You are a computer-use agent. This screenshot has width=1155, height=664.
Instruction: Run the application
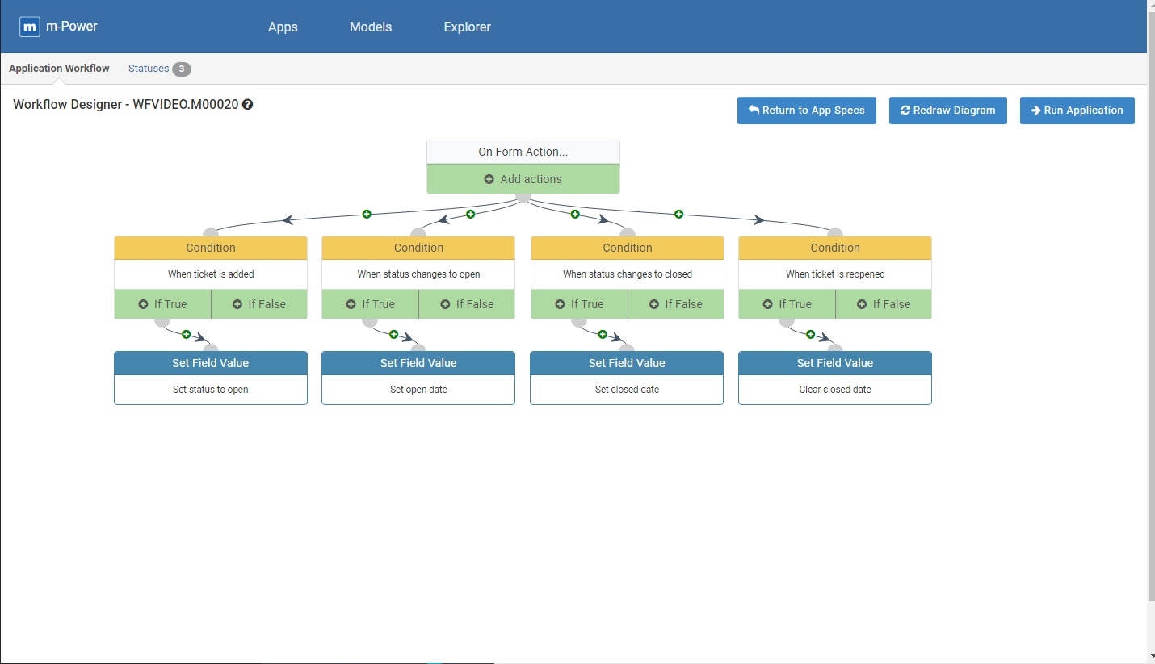click(1077, 111)
